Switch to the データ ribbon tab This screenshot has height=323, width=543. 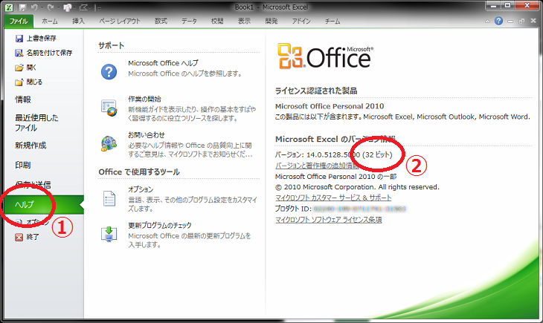[189, 21]
